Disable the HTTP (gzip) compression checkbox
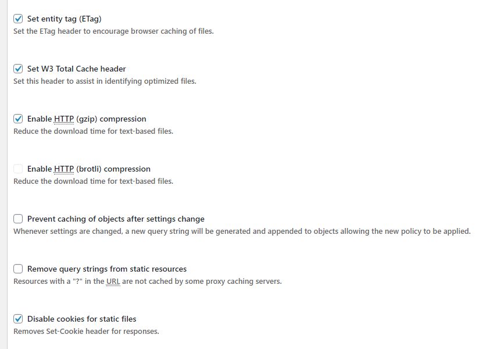 (18, 119)
